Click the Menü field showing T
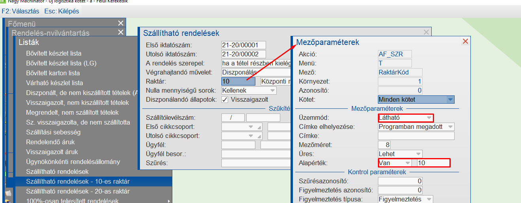Screen dimensions: 521x203 coord(395,63)
